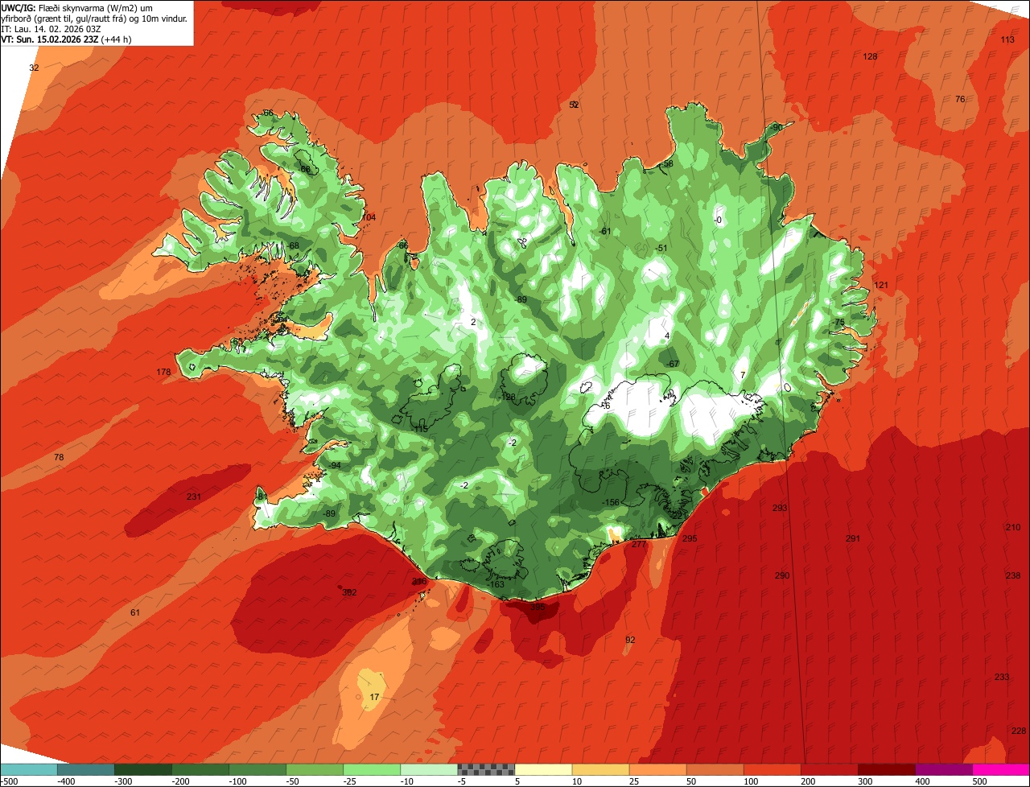The height and width of the screenshot is (787, 1030).
Task: Click the value 4 on the map
Action: [667, 336]
